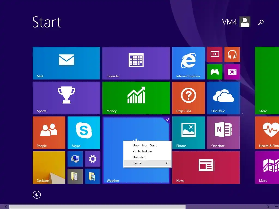Open the Store tile
The image size is (279, 209).
(x=267, y=81)
